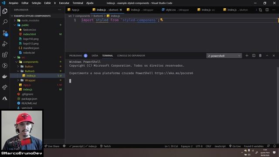Click the Windows taskbar clock
Screen dimensions: 279x157
point(265,153)
